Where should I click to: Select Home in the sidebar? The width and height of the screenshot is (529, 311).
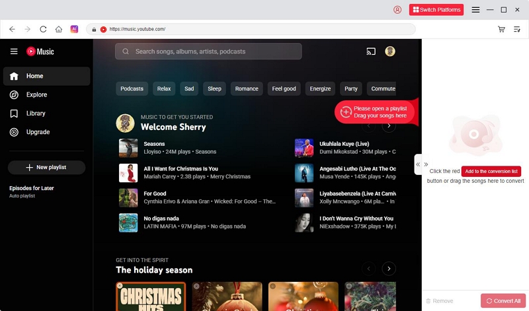coord(46,76)
